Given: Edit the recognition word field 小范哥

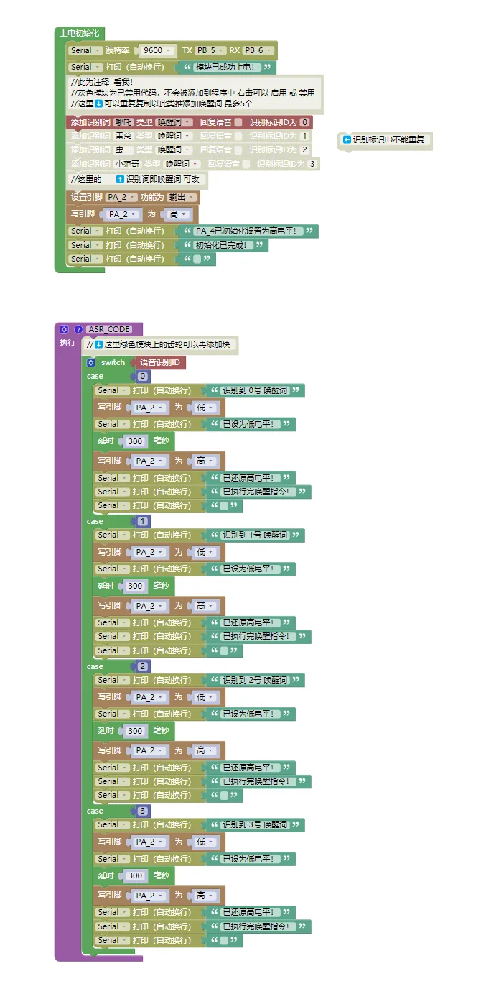Looking at the screenshot, I should coord(127,164).
